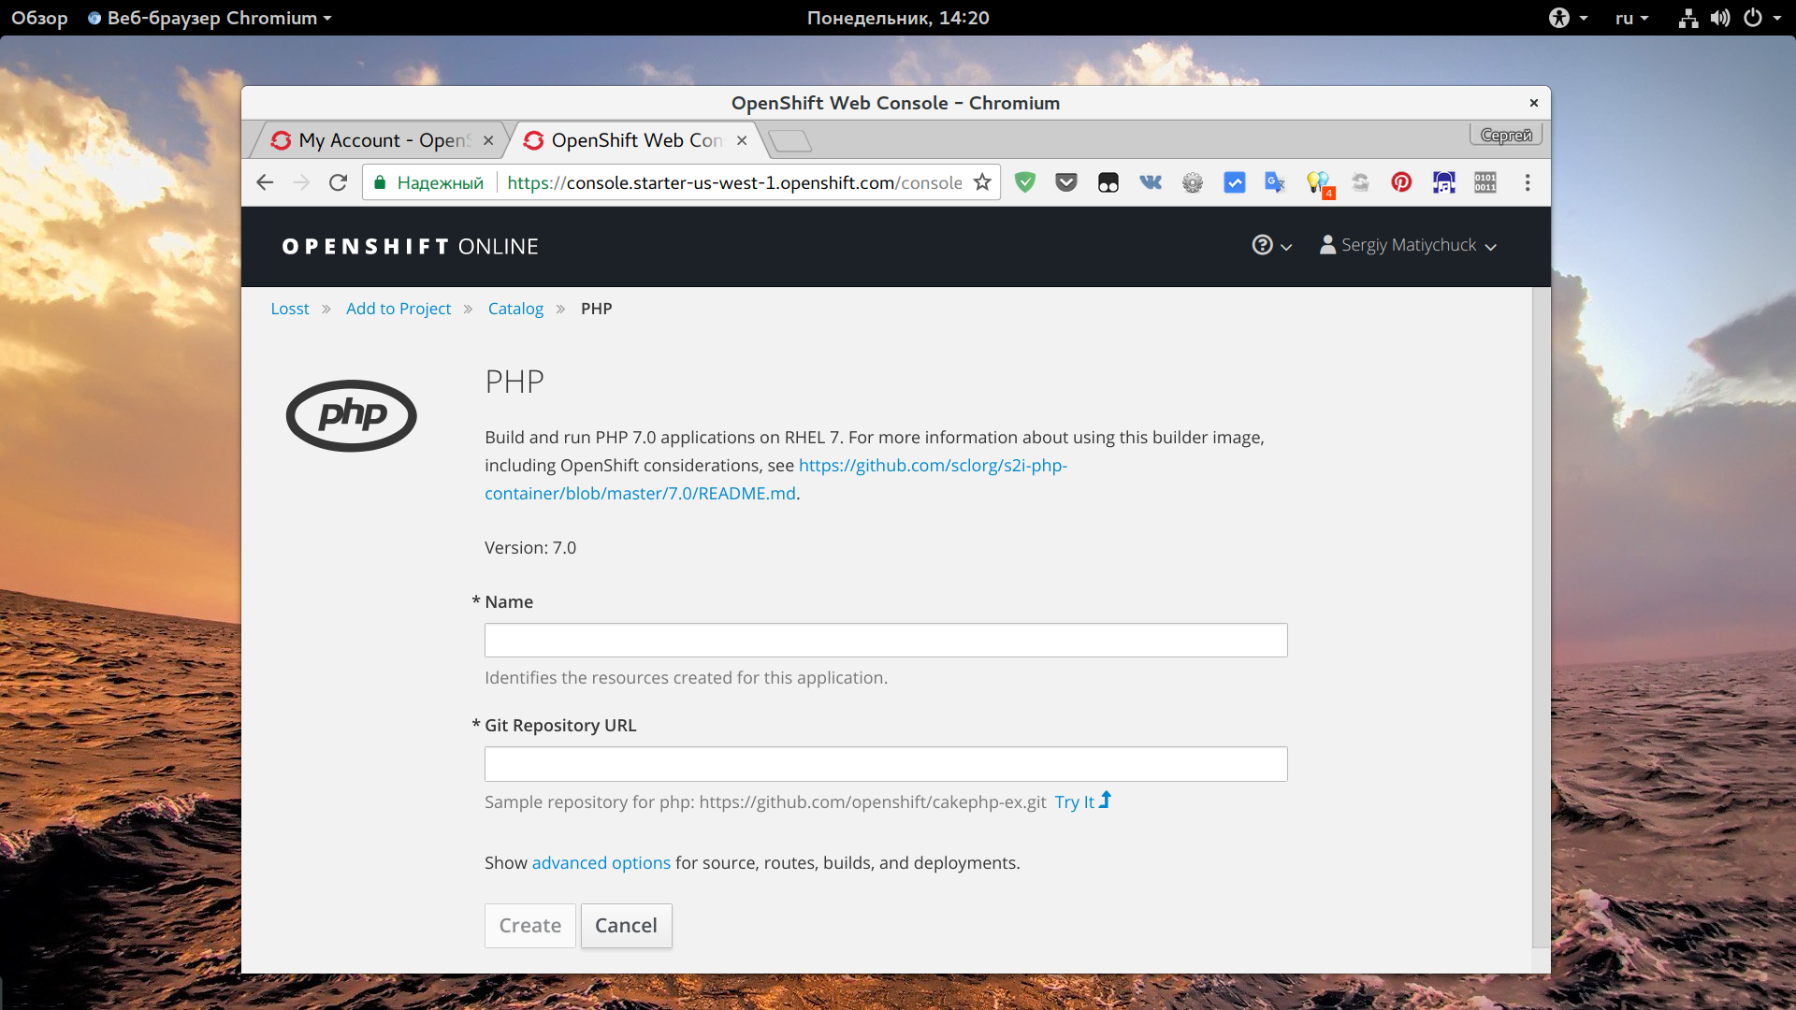Click the Catalog breadcrumb link

pyautogui.click(x=515, y=309)
